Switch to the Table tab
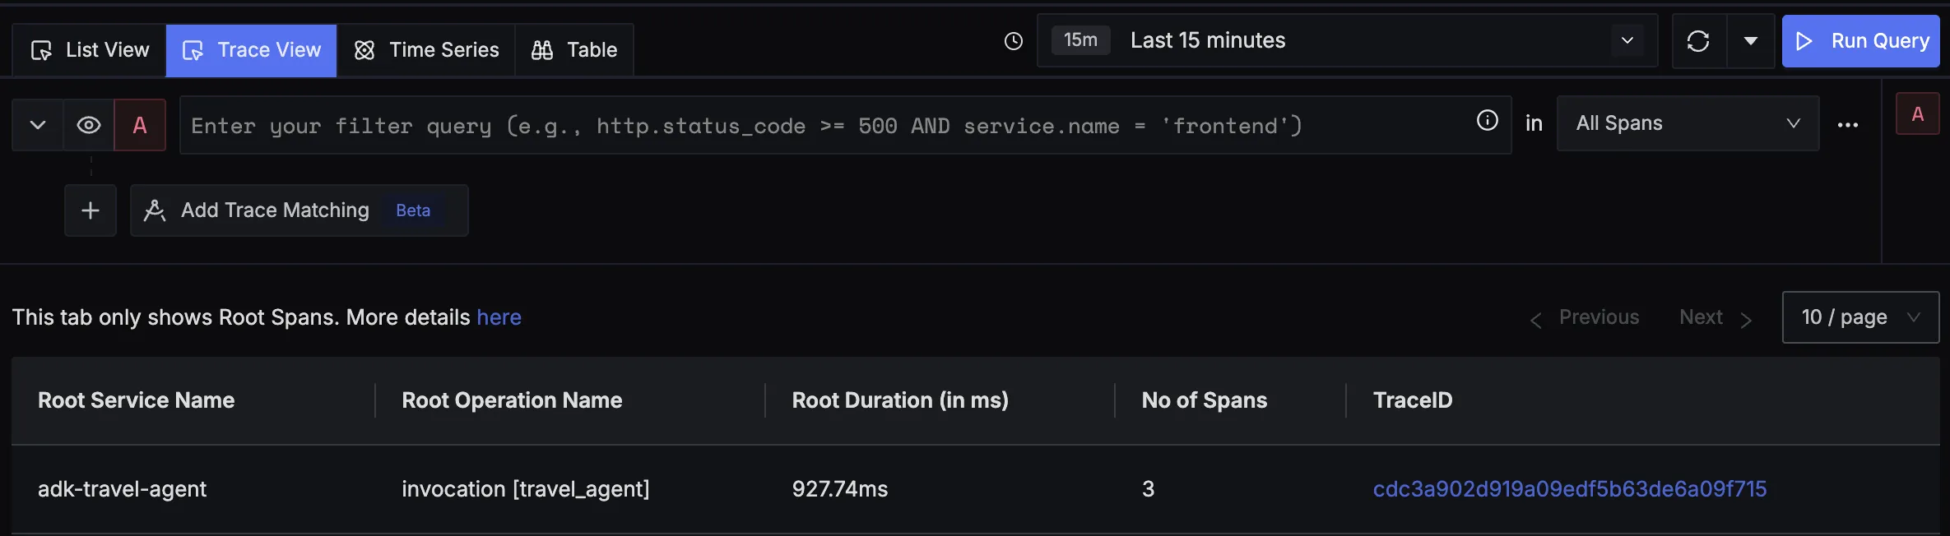 click(574, 50)
